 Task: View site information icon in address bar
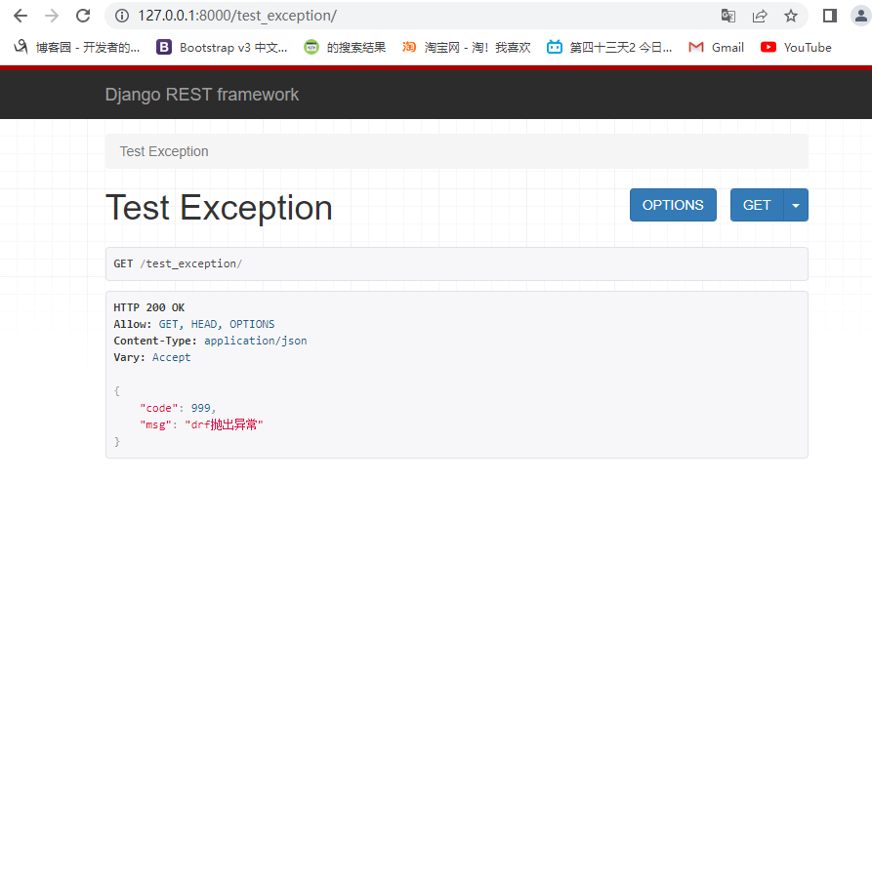click(122, 16)
